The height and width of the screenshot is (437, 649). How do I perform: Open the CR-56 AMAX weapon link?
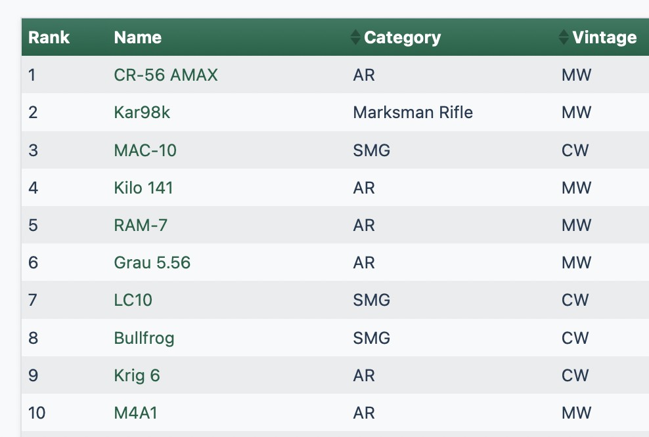coord(166,75)
